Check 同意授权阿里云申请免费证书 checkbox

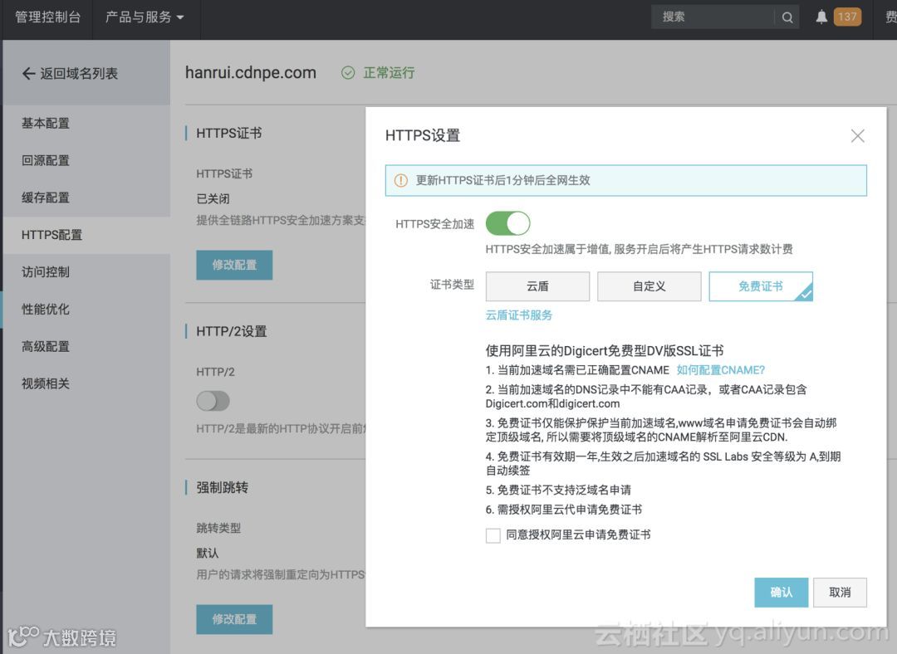tap(493, 535)
